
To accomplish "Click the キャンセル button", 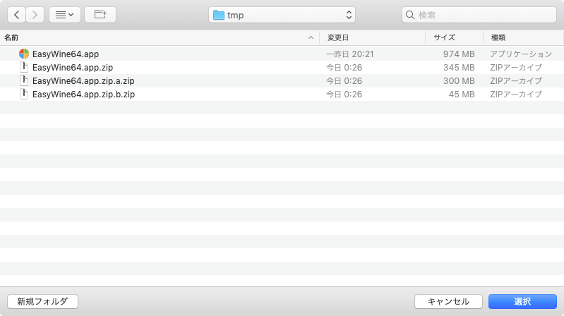I will coord(448,301).
